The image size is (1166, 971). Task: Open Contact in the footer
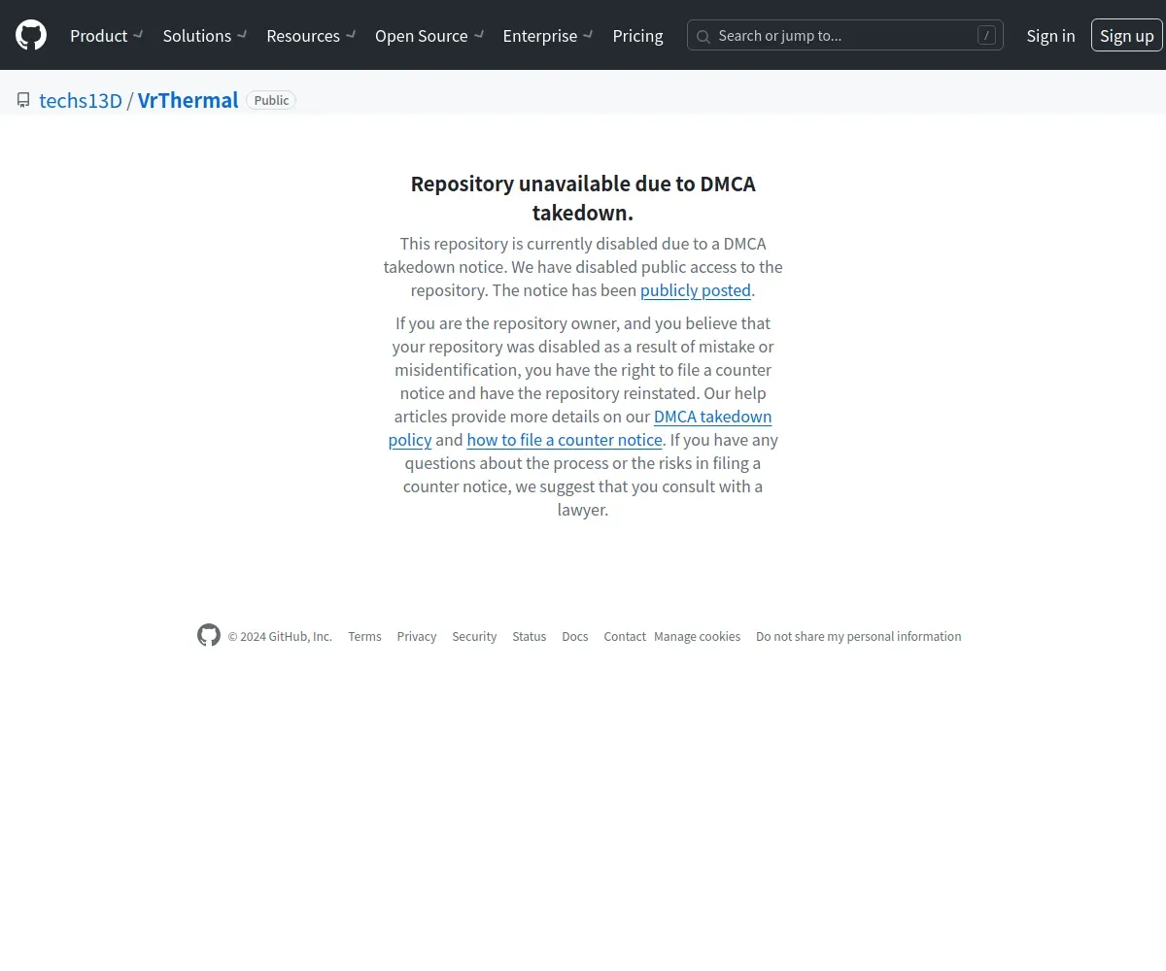(x=625, y=637)
